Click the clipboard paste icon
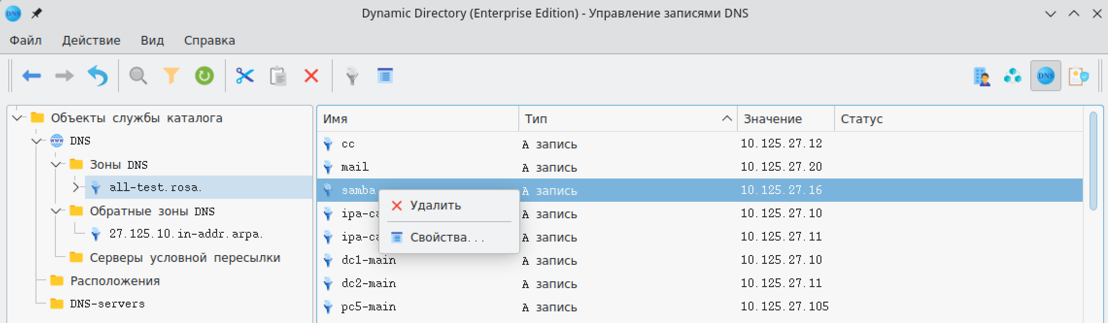 (278, 76)
